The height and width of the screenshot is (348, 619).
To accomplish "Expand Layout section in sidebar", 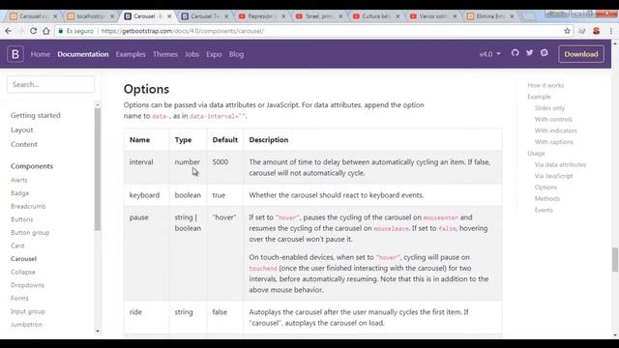I will pos(22,130).
